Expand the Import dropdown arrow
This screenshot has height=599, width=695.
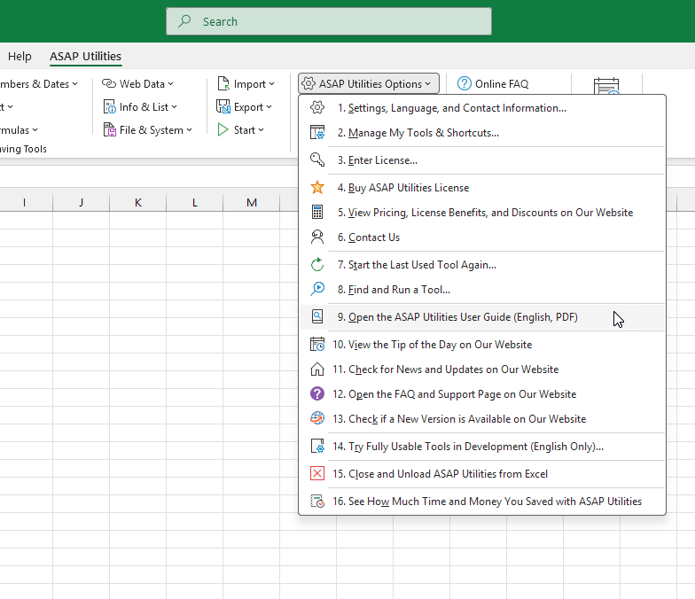pyautogui.click(x=271, y=83)
